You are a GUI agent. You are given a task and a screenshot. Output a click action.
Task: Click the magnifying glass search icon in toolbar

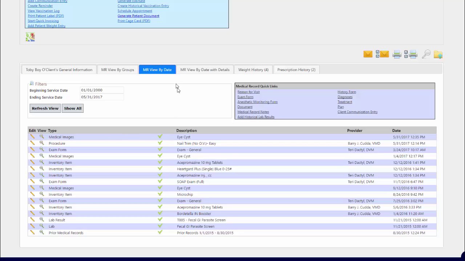[426, 54]
